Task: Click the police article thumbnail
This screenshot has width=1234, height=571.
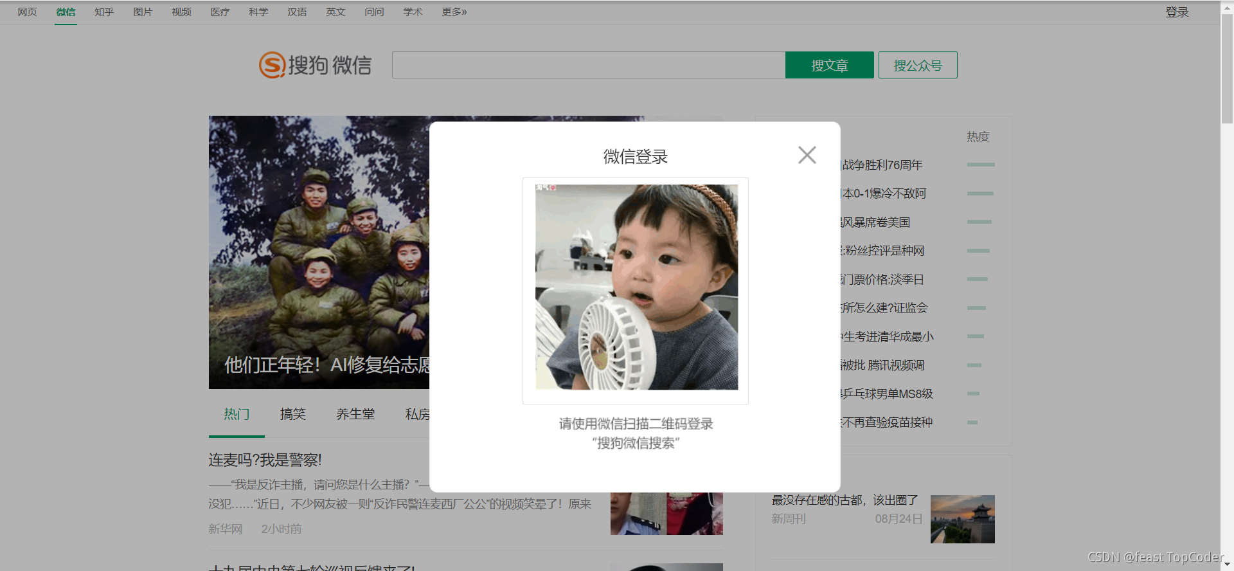Action: click(666, 514)
